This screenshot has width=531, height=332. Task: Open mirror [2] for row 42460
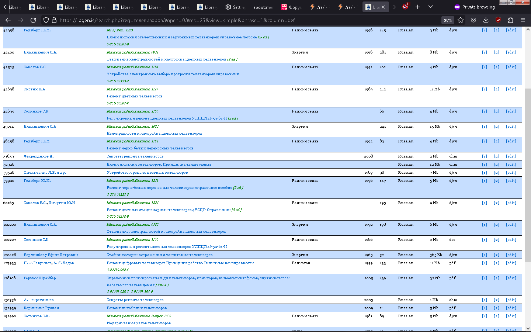(x=496, y=52)
